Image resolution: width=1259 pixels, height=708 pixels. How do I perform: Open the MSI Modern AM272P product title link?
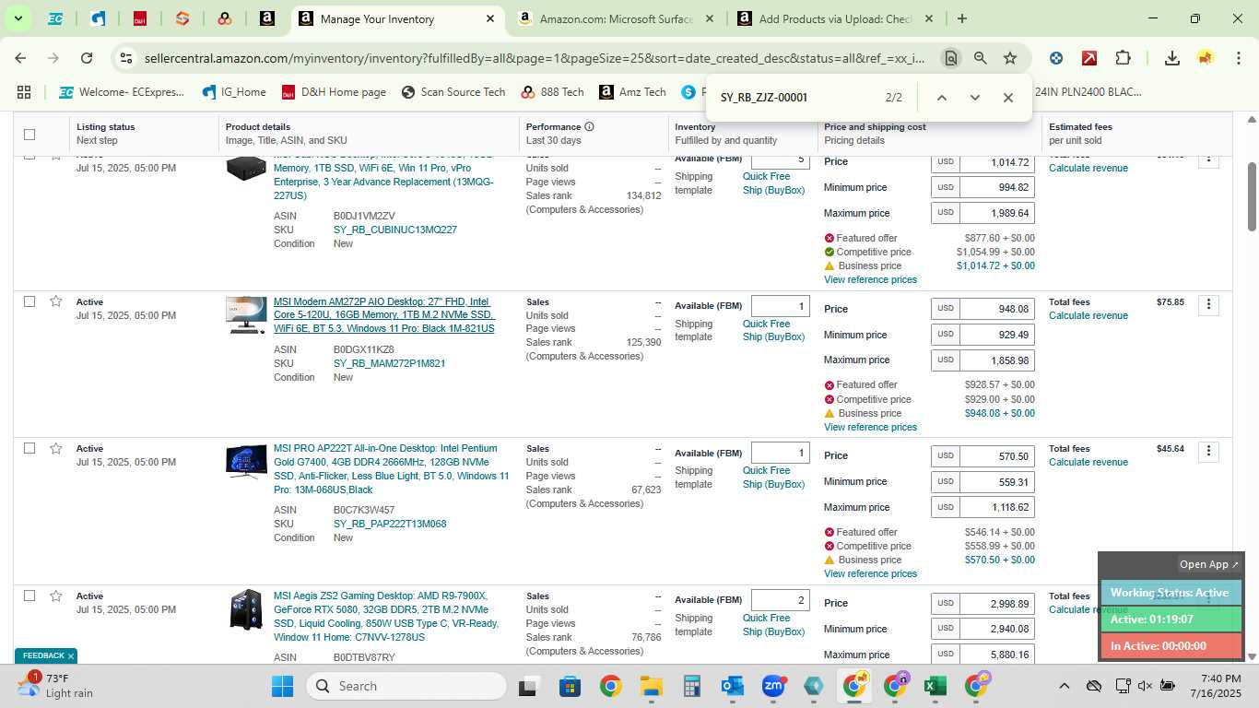click(384, 315)
